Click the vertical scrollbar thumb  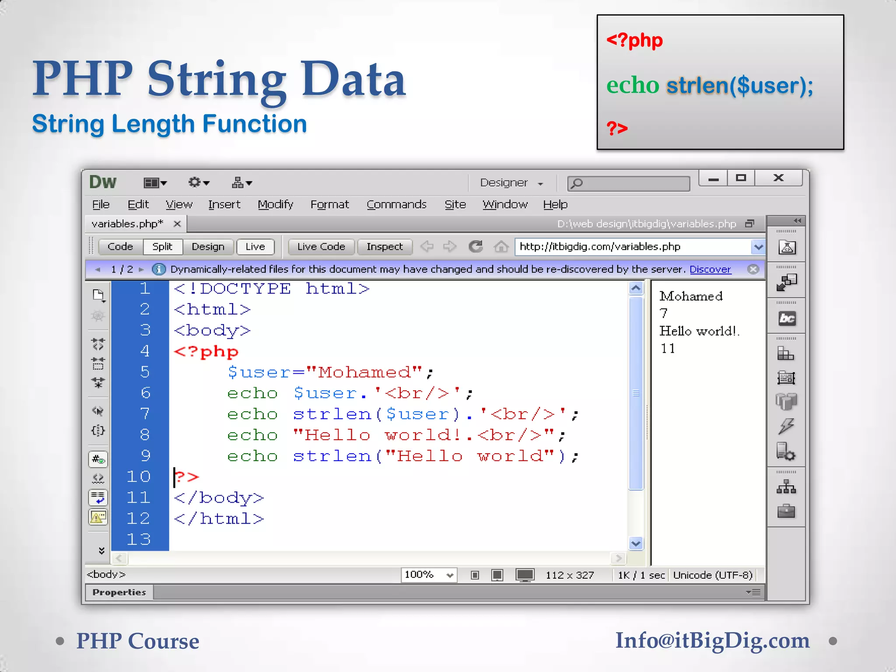click(x=636, y=393)
